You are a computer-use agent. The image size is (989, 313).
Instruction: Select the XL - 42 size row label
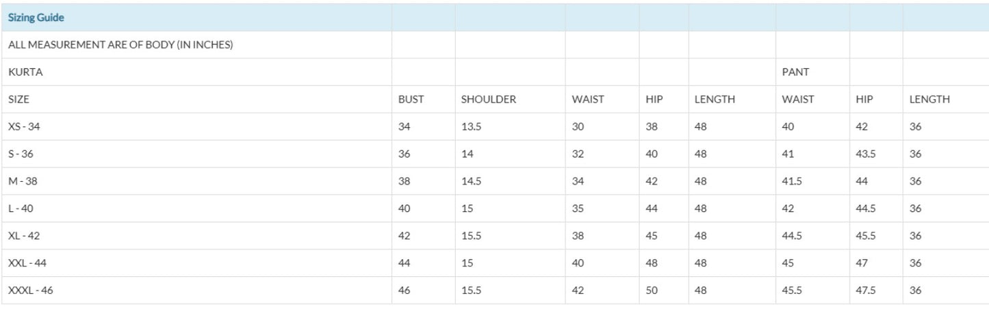coord(25,236)
